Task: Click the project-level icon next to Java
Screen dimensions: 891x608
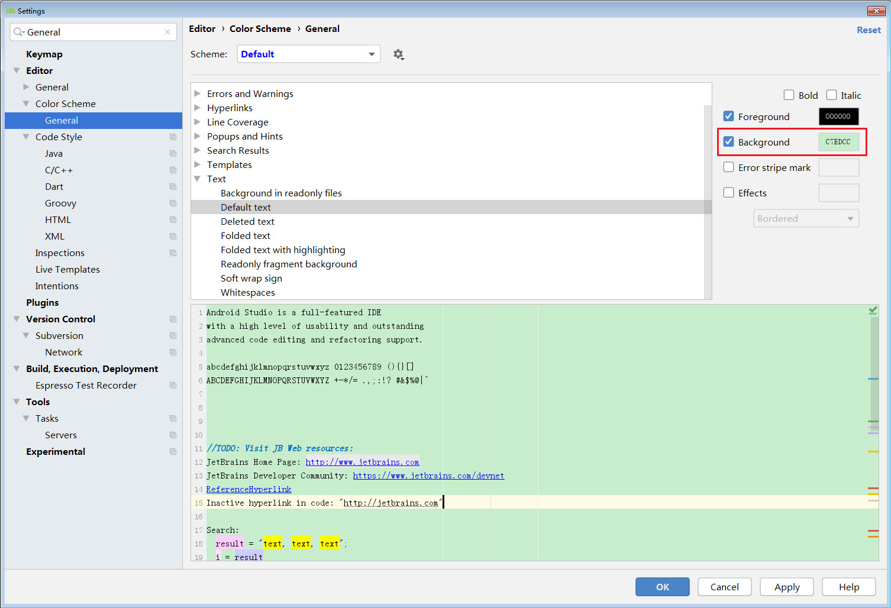Action: click(173, 154)
